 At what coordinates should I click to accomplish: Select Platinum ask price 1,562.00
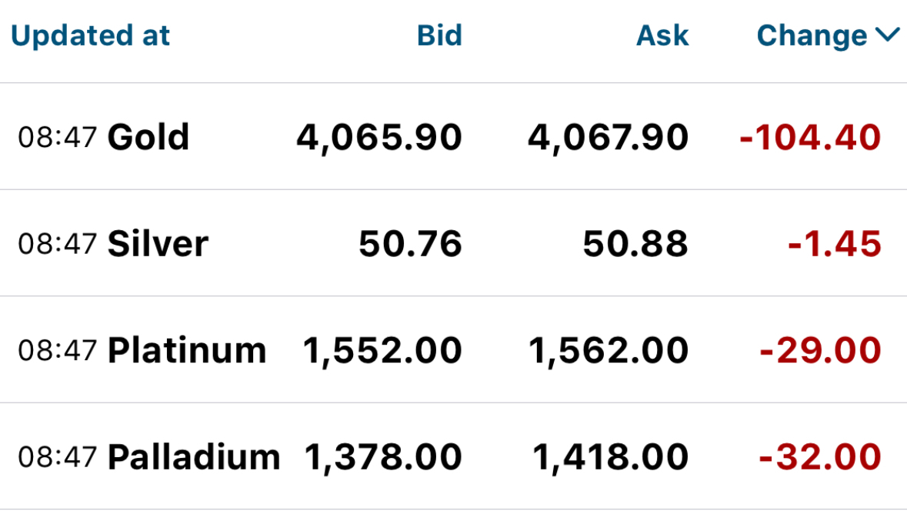609,351
